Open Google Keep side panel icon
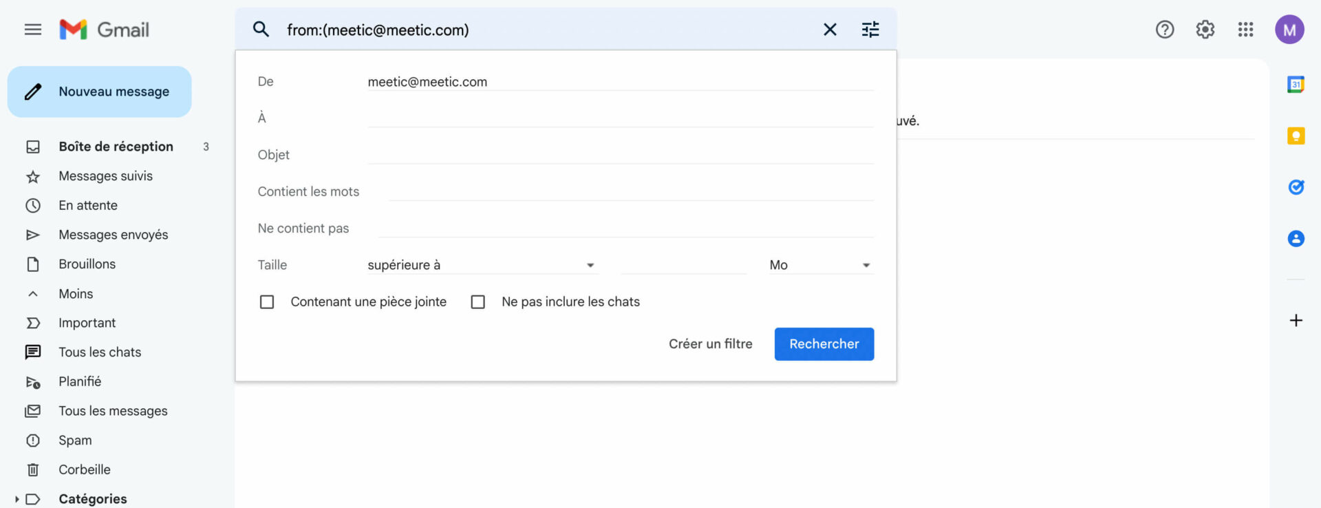 coord(1296,136)
